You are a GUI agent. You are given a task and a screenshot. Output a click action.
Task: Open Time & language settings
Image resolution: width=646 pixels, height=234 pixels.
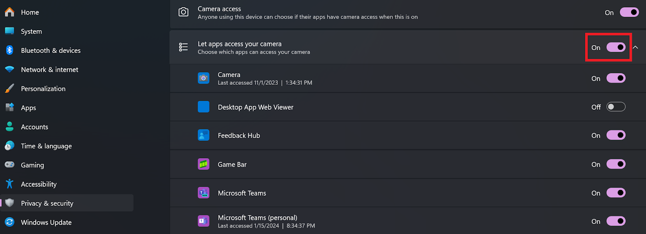tap(46, 146)
